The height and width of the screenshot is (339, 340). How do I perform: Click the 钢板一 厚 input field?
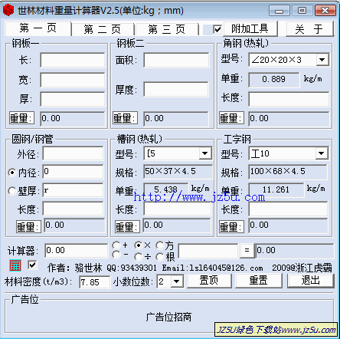(73, 99)
